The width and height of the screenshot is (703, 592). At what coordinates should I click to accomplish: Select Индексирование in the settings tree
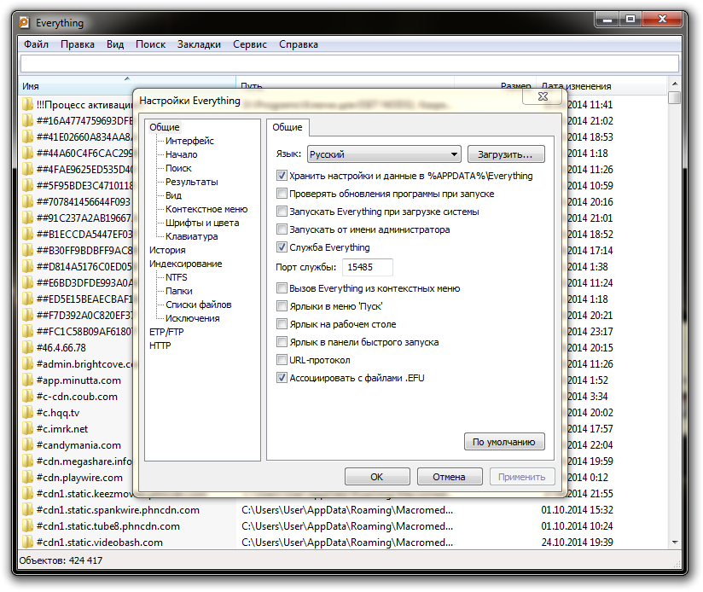(186, 264)
